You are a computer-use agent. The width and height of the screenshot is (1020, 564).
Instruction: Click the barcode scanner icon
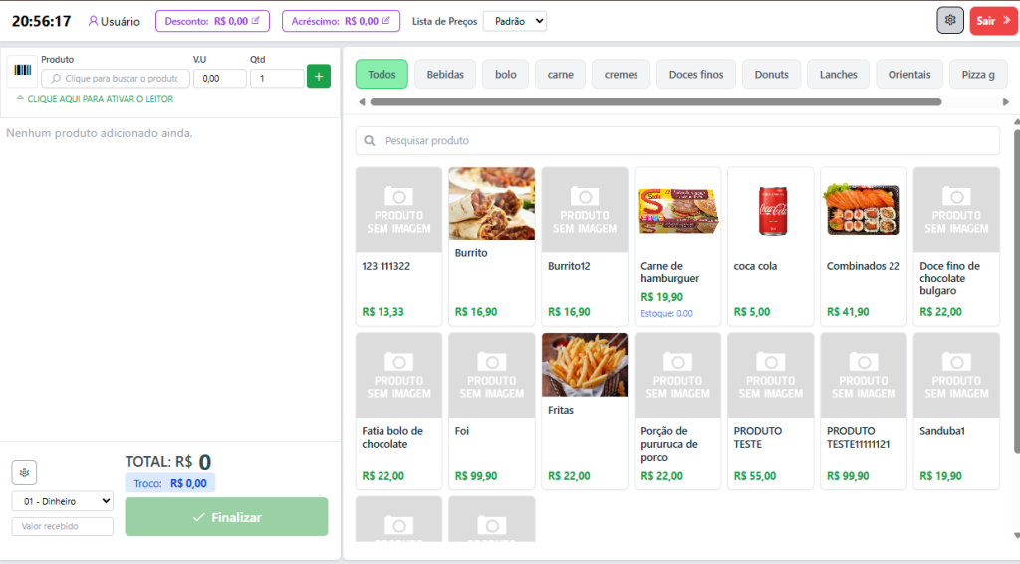pos(22,71)
